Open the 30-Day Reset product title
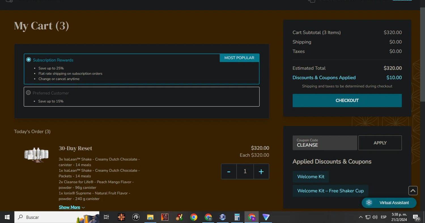 click(75, 148)
